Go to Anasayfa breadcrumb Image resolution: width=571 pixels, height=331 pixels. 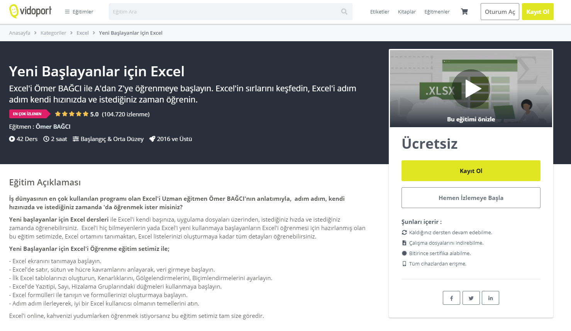(20, 33)
